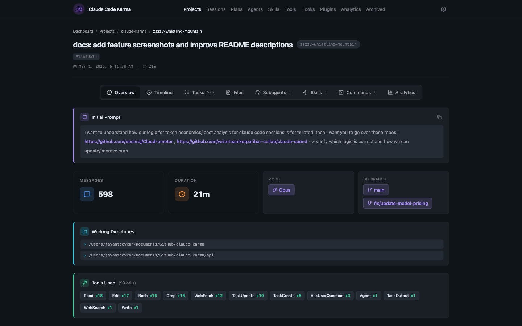Screen dimensions: 522x326
Task: Click the Tools Used wrench icon
Action: 84,283
